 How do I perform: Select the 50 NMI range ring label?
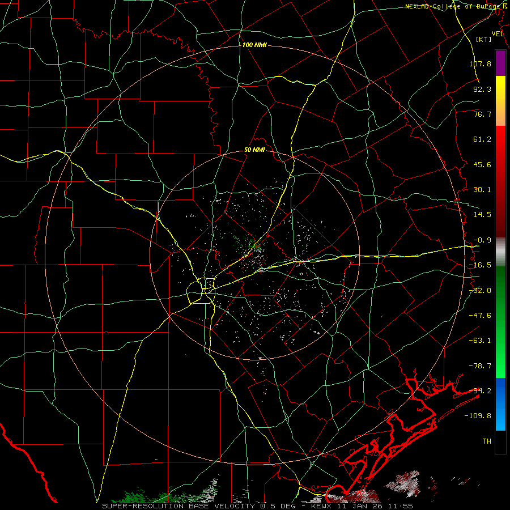pos(254,150)
